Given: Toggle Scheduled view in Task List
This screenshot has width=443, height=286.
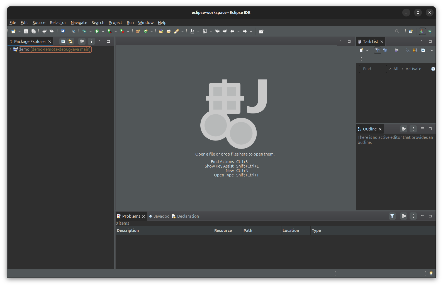Looking at the screenshot, I should coord(385,50).
